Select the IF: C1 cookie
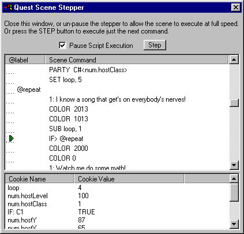Screen dimensions: 244x234 (16, 212)
